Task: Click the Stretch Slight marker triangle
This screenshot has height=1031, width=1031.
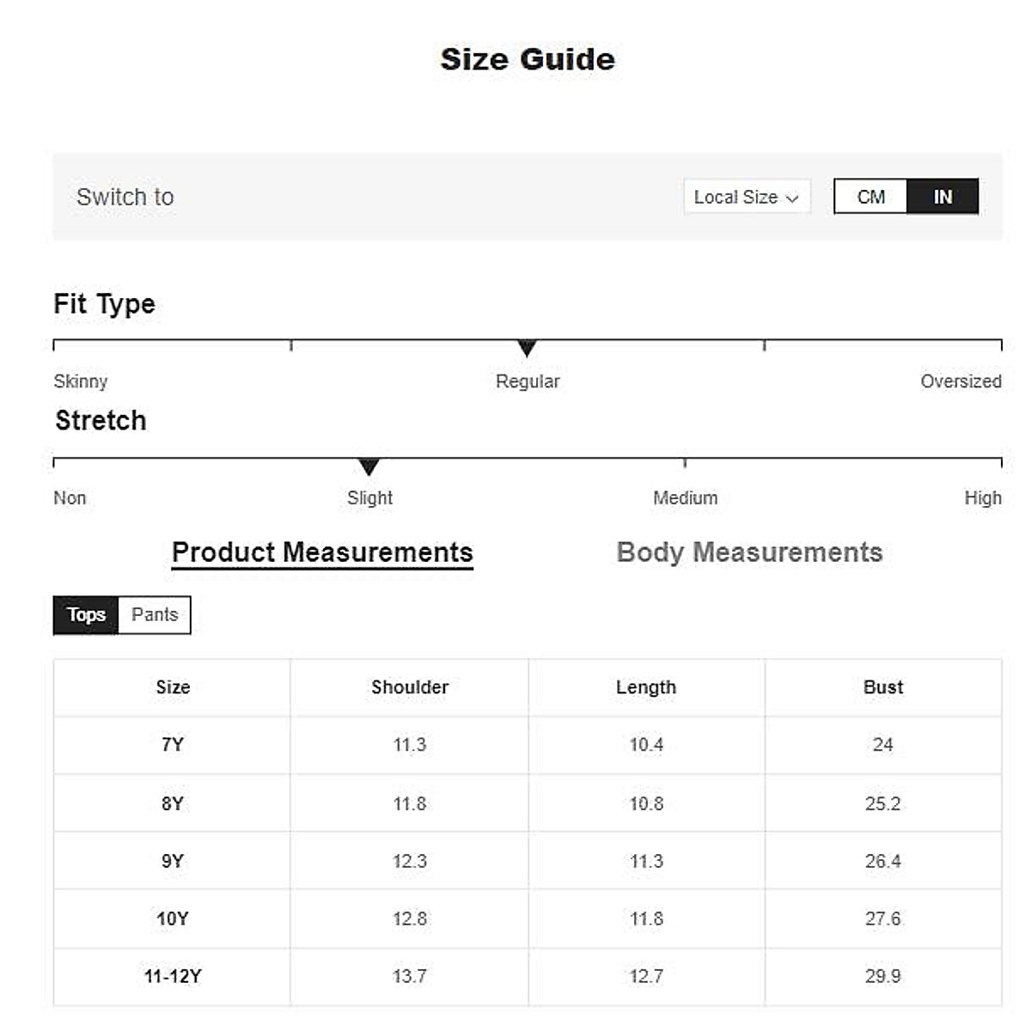Action: (x=369, y=467)
